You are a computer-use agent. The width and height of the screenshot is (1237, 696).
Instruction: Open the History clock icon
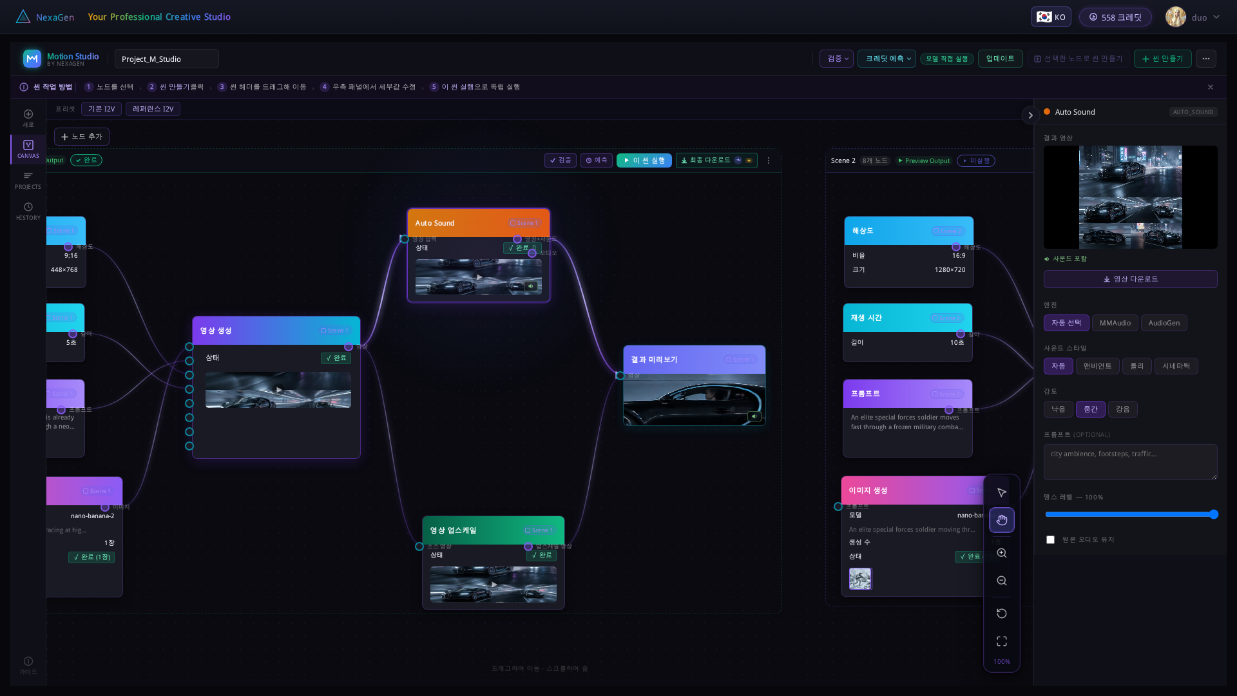pyautogui.click(x=28, y=207)
